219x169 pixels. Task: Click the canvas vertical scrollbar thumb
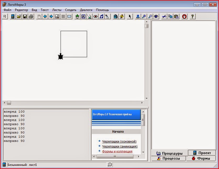[x=147, y=26]
